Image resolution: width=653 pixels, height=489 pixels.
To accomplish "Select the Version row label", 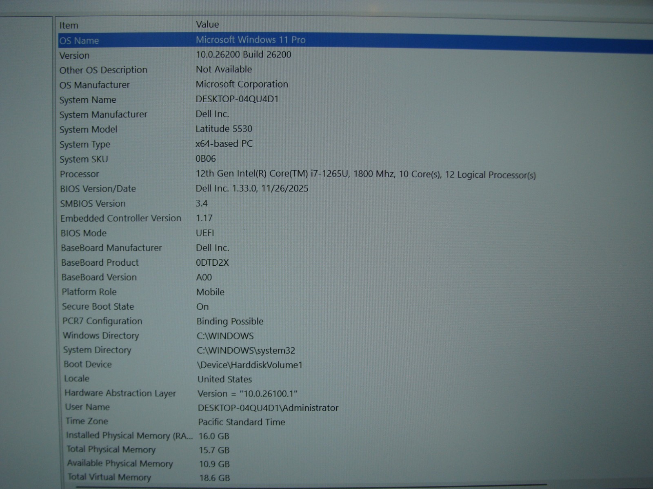I will (x=74, y=55).
